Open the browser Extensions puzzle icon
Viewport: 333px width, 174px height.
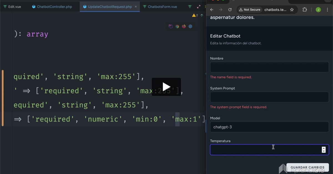click(x=305, y=10)
